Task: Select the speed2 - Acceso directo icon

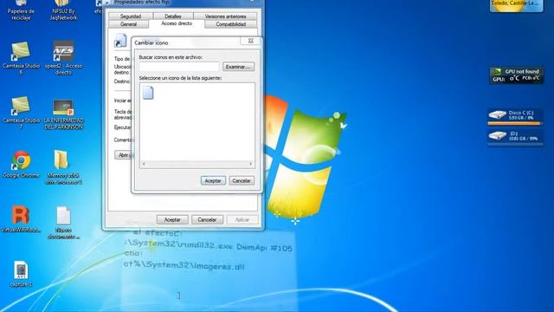Action: point(63,58)
